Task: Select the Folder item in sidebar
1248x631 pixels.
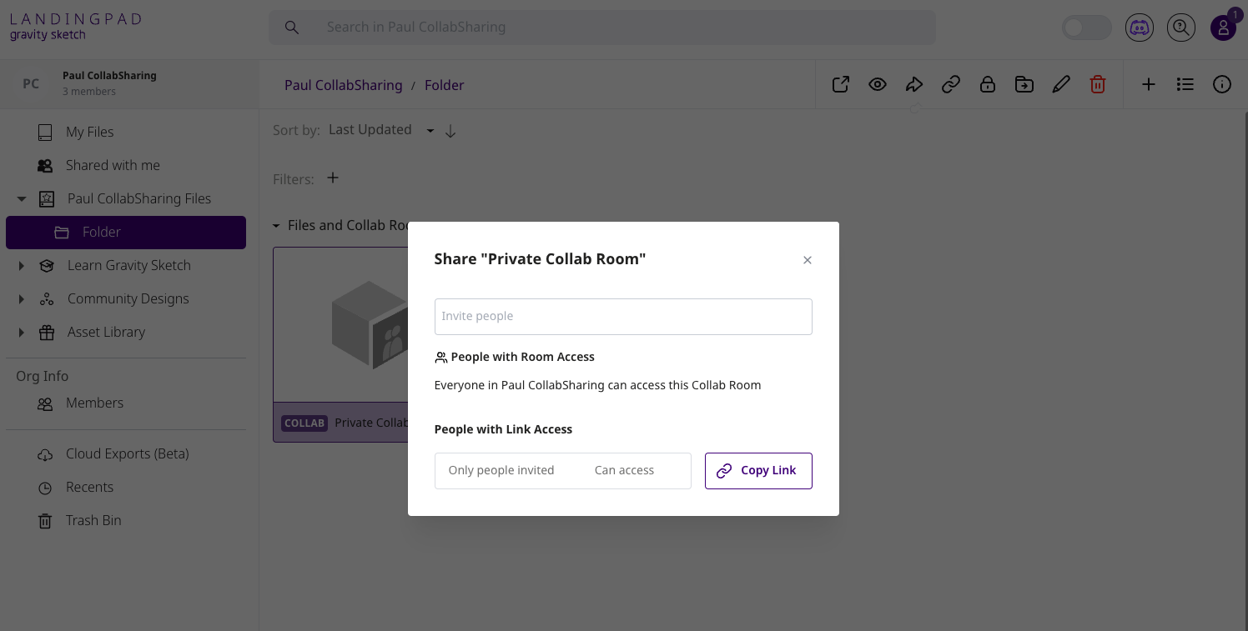Action: point(126,233)
